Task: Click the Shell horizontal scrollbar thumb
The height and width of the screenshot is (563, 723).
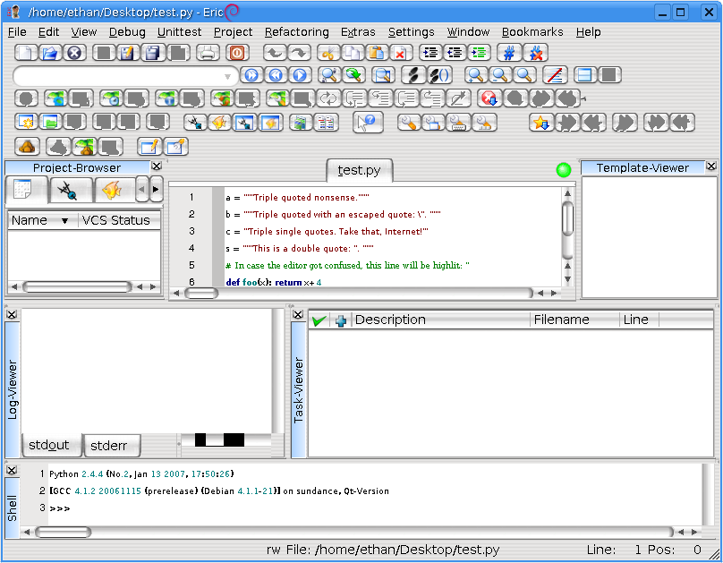Action: tap(64, 532)
